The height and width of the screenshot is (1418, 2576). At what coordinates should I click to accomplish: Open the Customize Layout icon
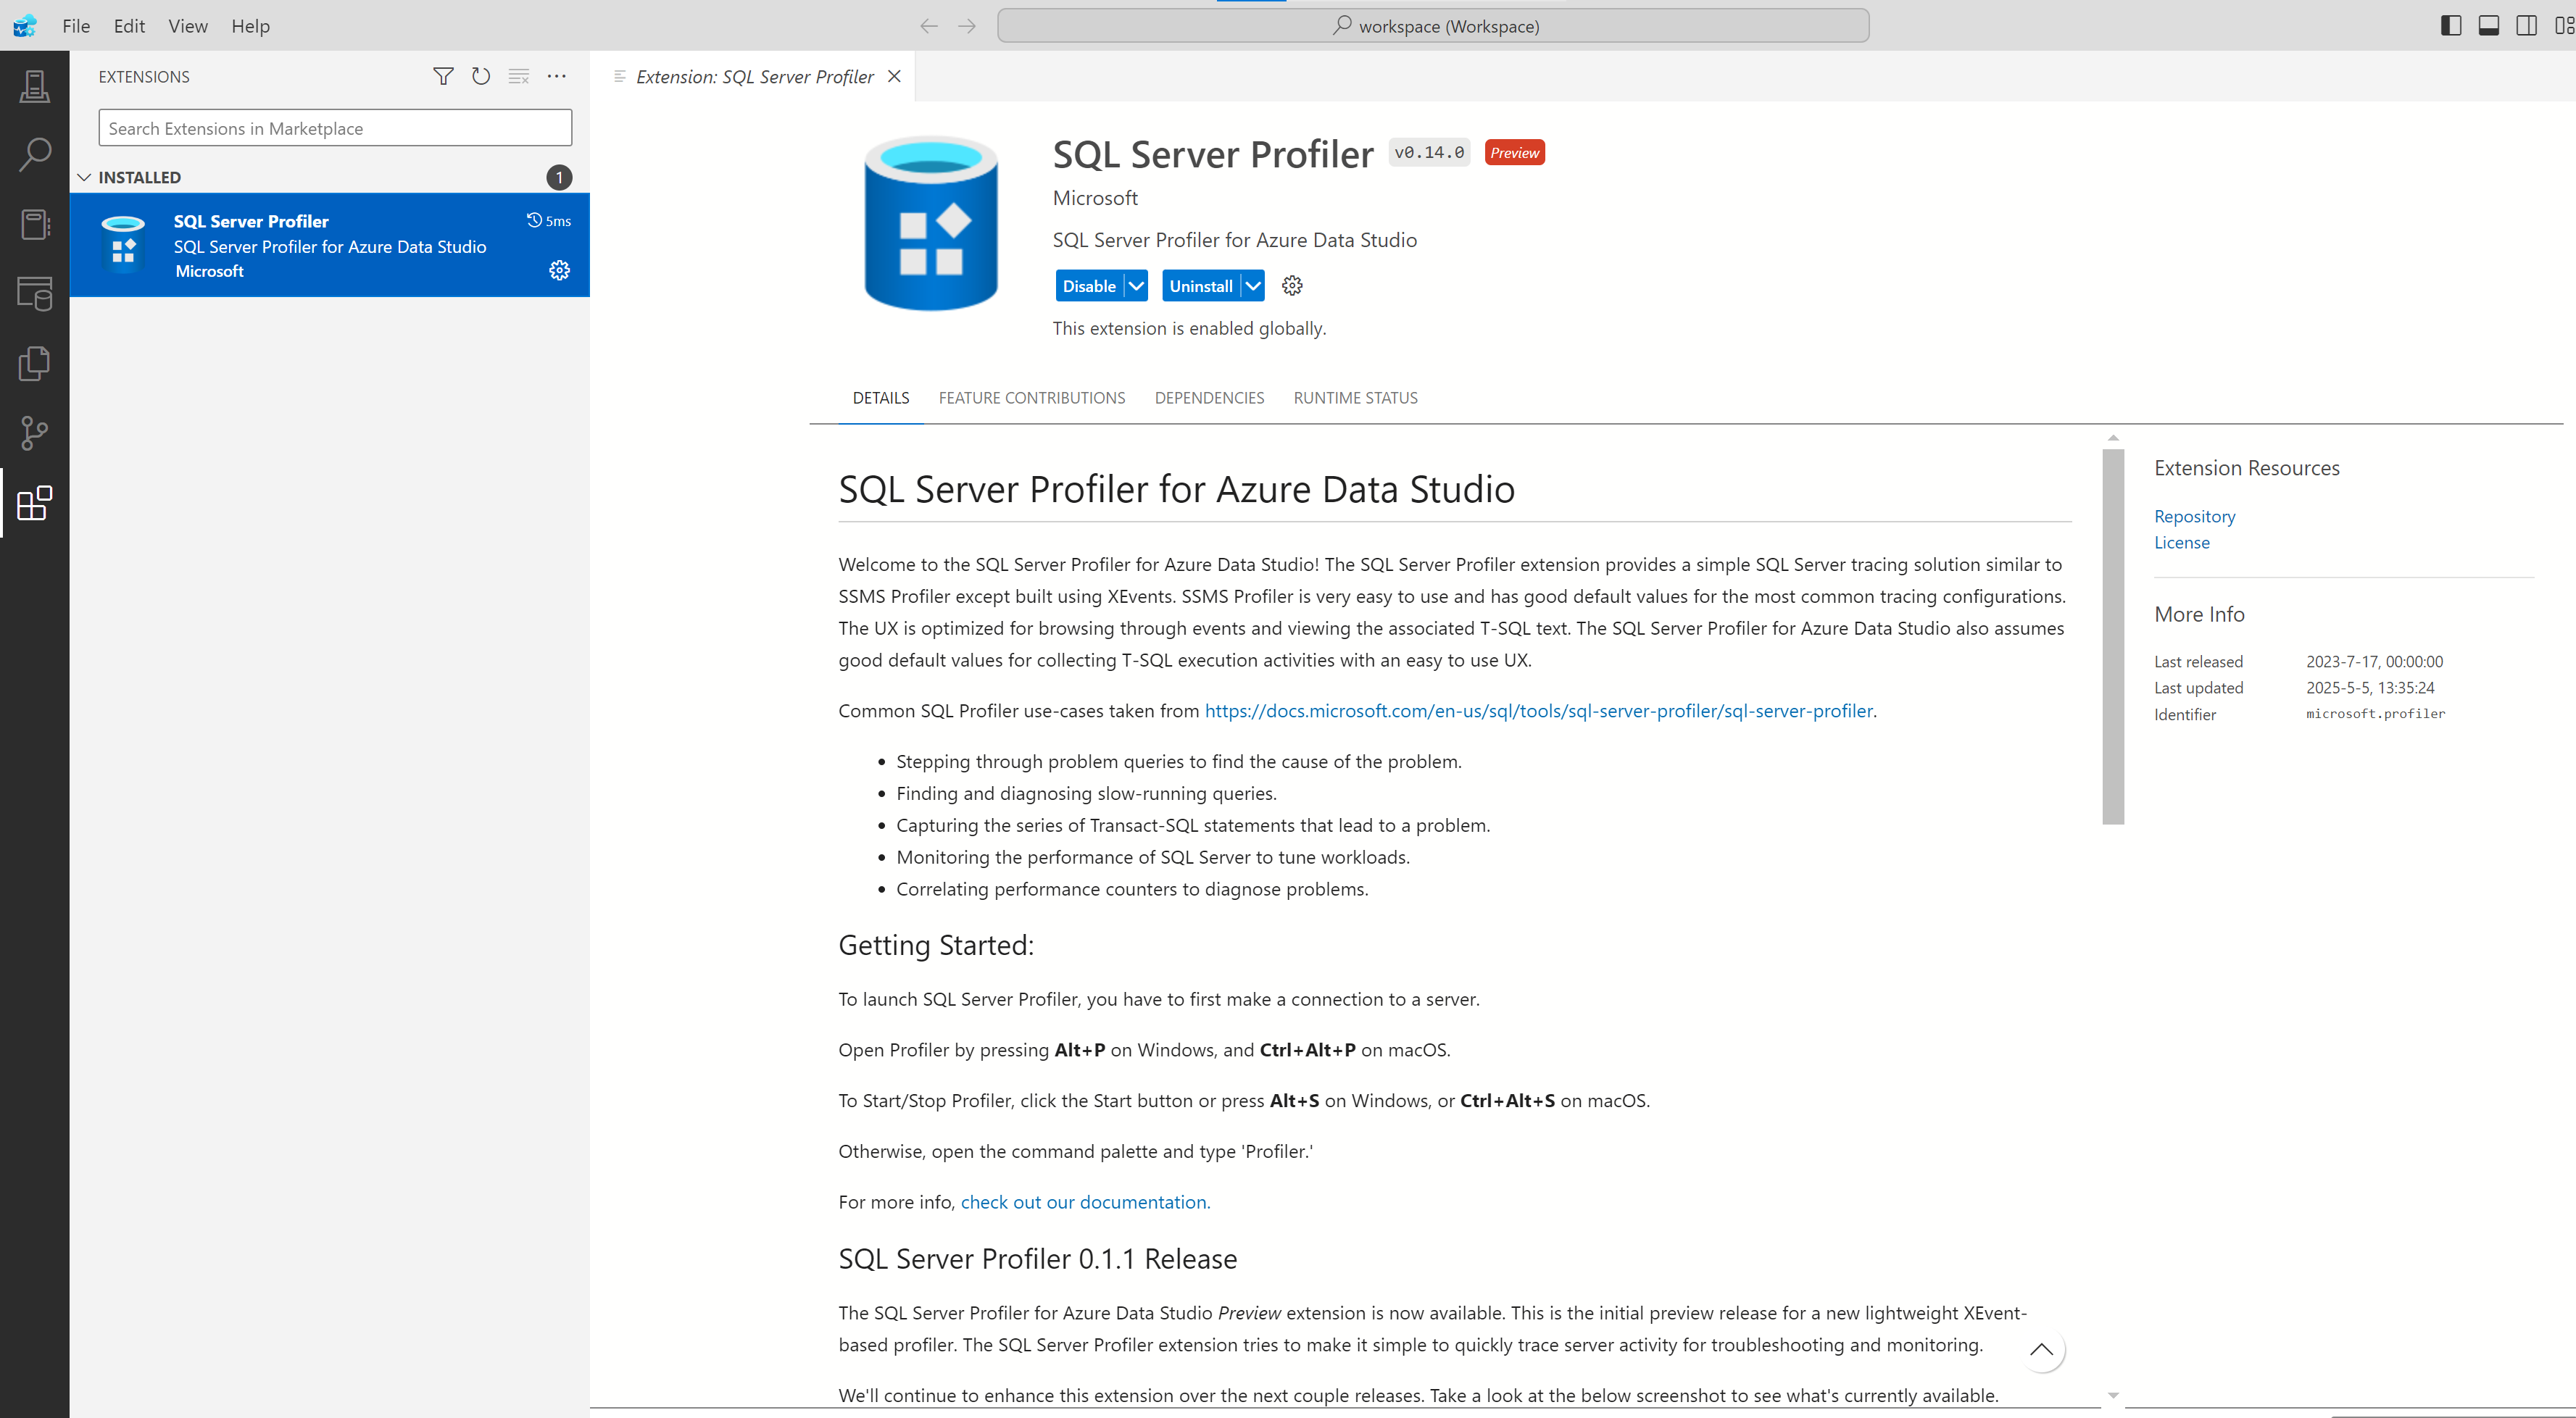tap(2564, 26)
